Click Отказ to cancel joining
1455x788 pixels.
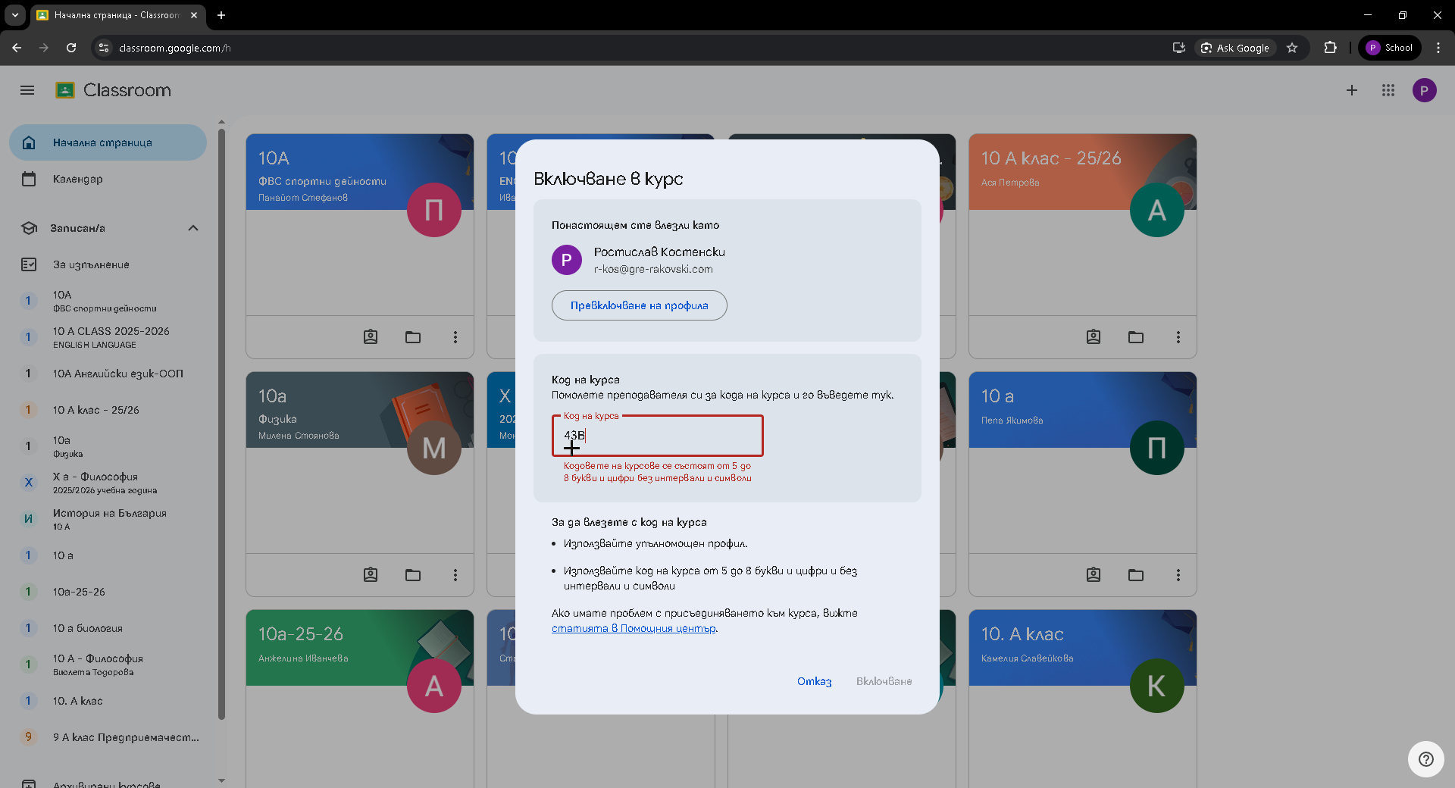pos(814,681)
